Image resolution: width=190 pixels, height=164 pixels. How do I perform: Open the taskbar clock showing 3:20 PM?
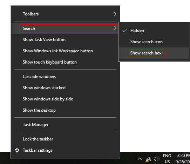tap(183, 158)
